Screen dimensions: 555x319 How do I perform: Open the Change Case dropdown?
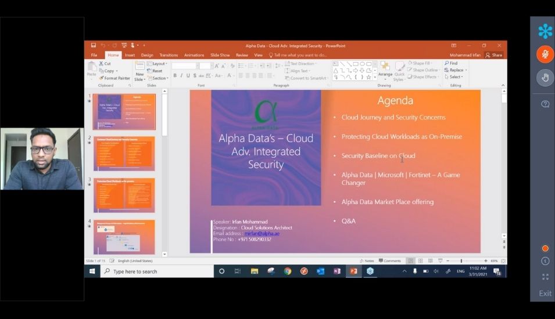(x=218, y=75)
